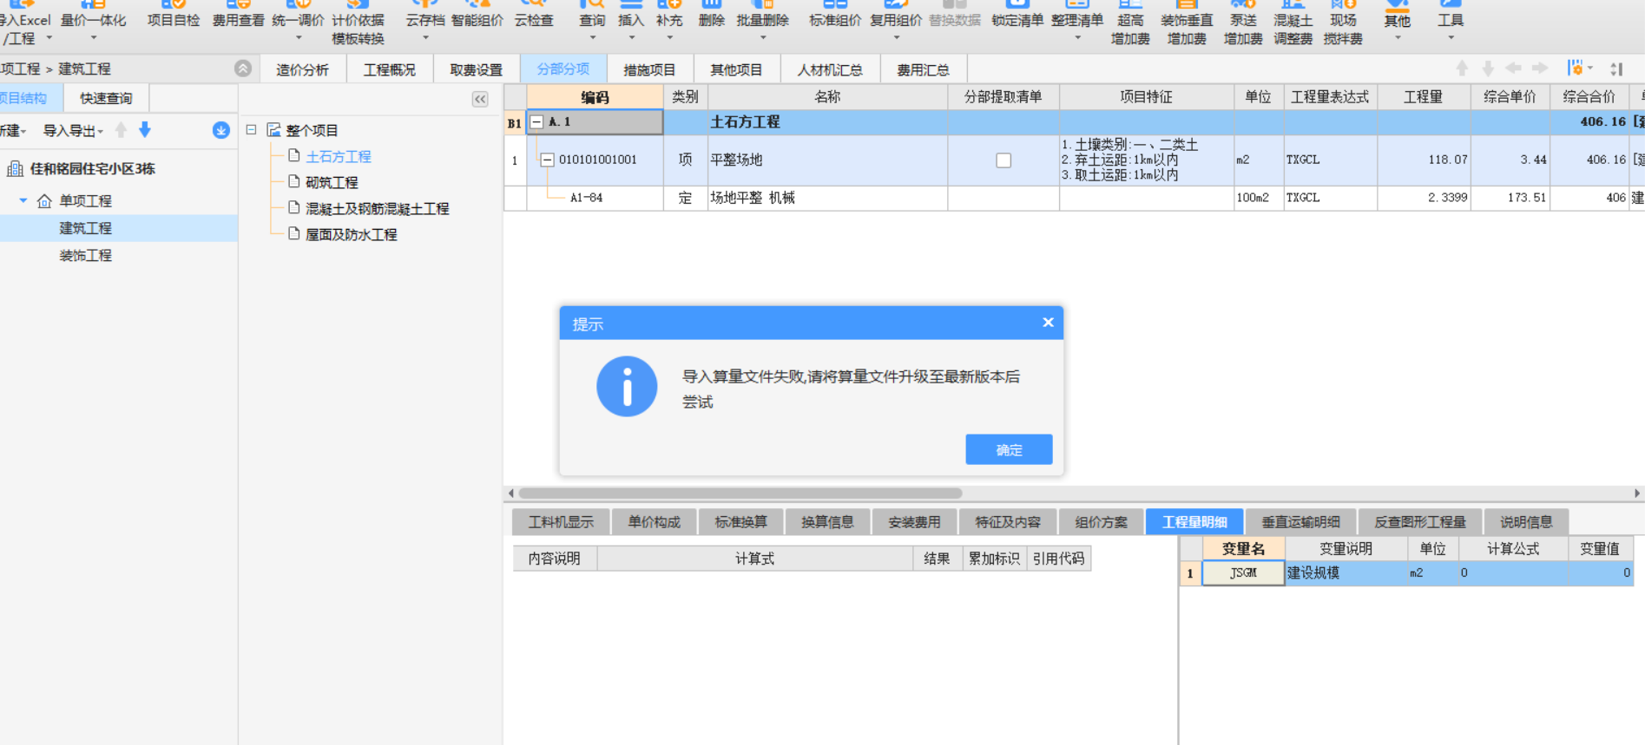Switch to the 人材机汇总 tab

(830, 69)
